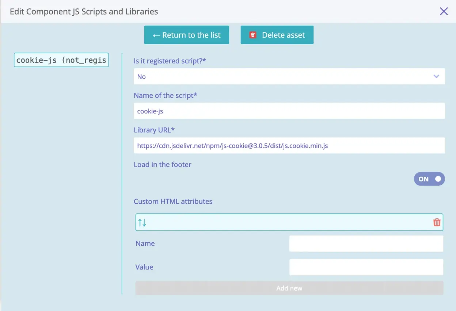Screen dimensions: 456x311
Task: Click the Add new attribute button
Action: pos(289,288)
